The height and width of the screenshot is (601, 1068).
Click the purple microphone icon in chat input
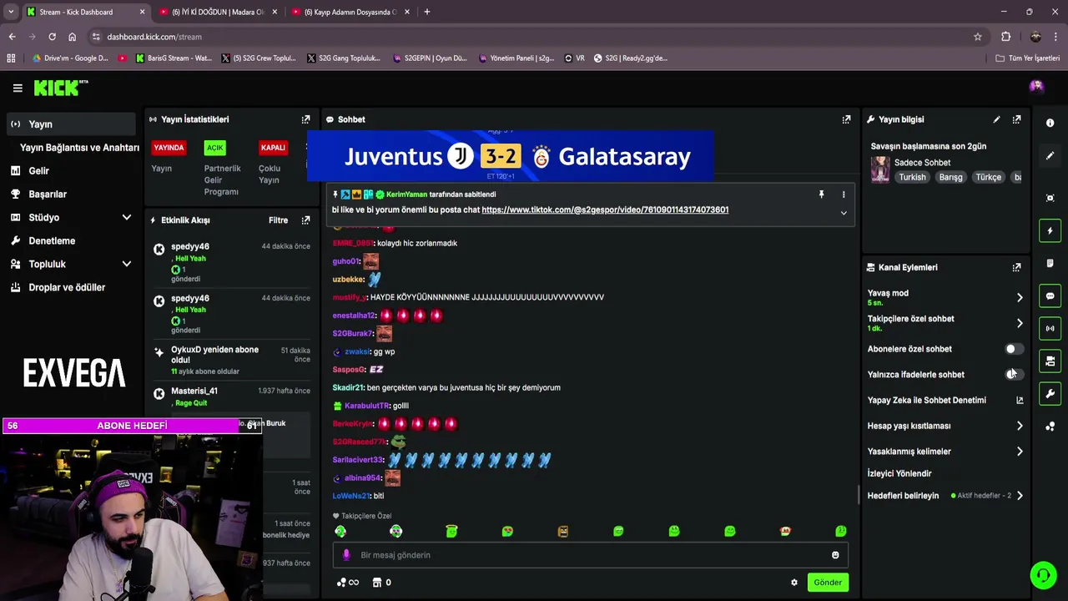point(346,555)
